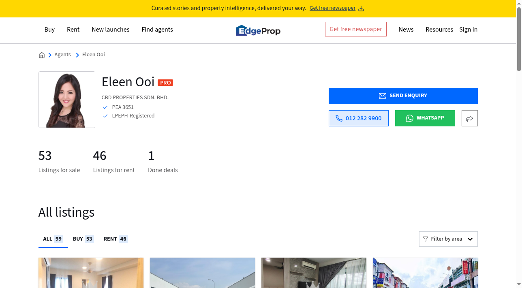Switch to the RENT 46 tab
522x288 pixels.
pyautogui.click(x=116, y=239)
